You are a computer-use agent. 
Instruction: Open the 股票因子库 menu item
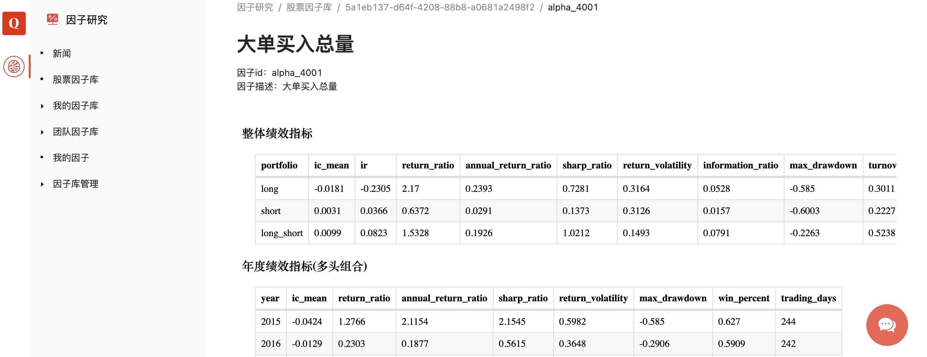click(76, 79)
